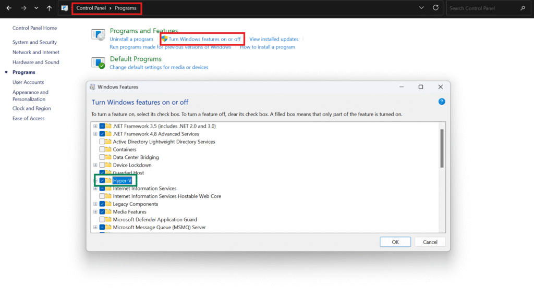Open System and Security category
534x288 pixels.
click(x=34, y=42)
